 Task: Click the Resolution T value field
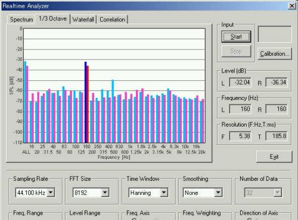277,136
